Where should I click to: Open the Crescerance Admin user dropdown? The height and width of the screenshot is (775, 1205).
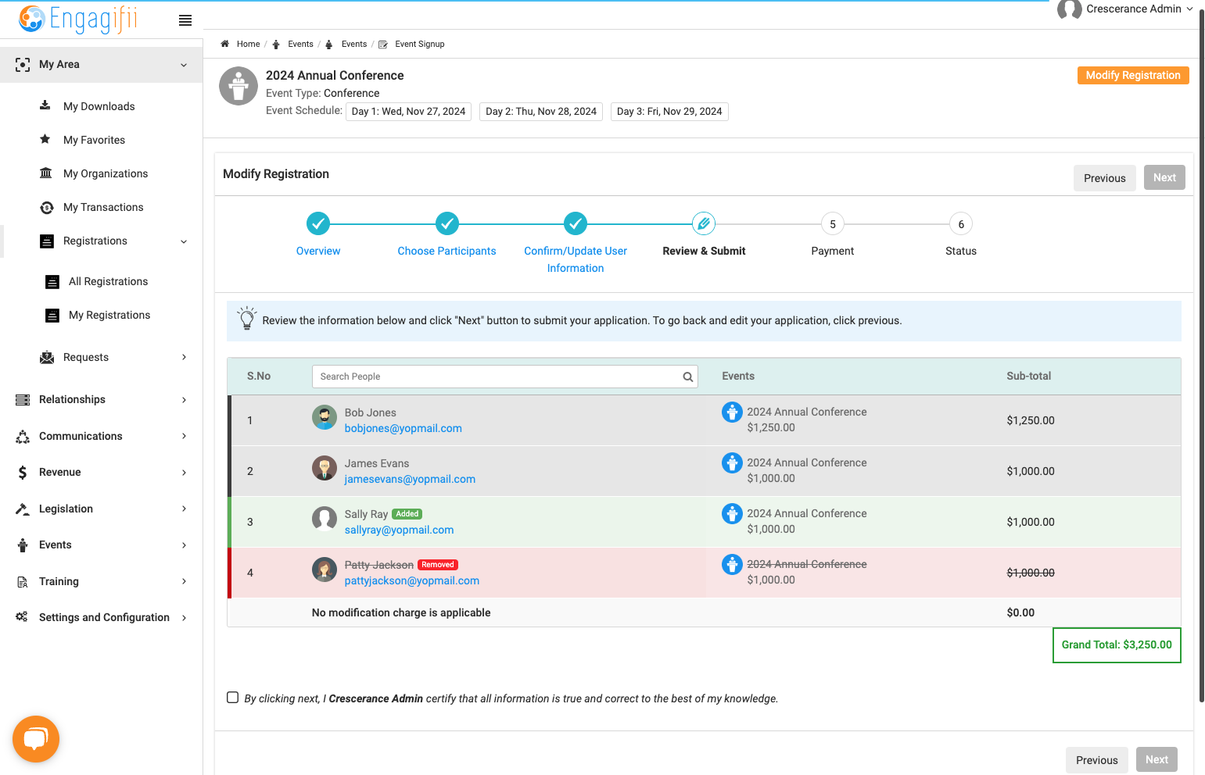click(1126, 9)
